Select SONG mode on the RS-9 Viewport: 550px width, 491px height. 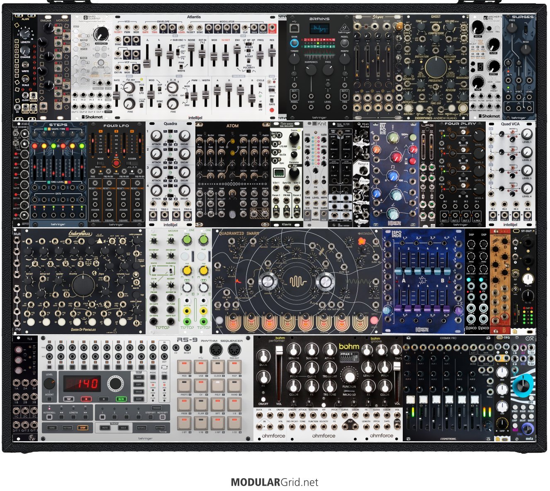click(x=52, y=428)
